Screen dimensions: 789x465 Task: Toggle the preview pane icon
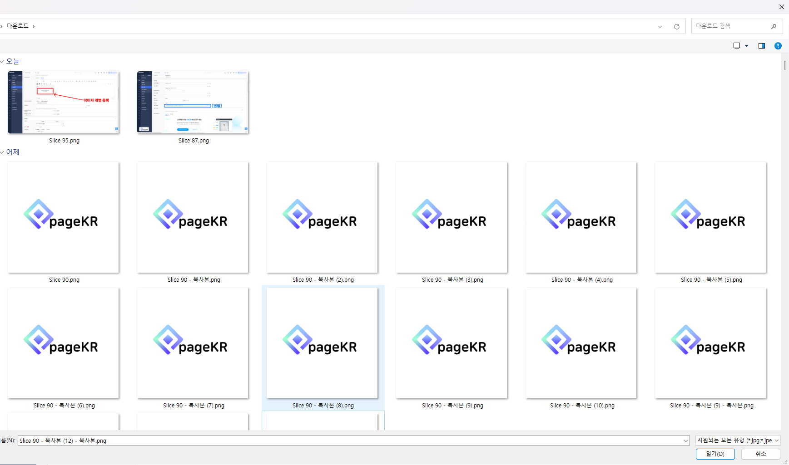pyautogui.click(x=762, y=46)
